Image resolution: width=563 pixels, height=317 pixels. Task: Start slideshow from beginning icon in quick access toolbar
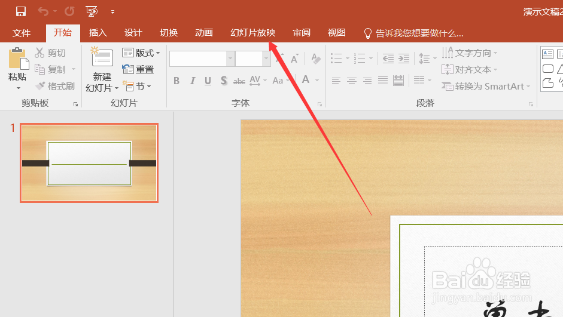pyautogui.click(x=92, y=11)
